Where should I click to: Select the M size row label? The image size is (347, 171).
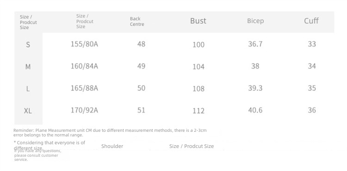[28, 66]
